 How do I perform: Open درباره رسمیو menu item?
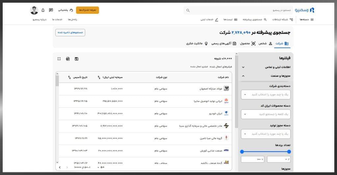(x=39, y=19)
